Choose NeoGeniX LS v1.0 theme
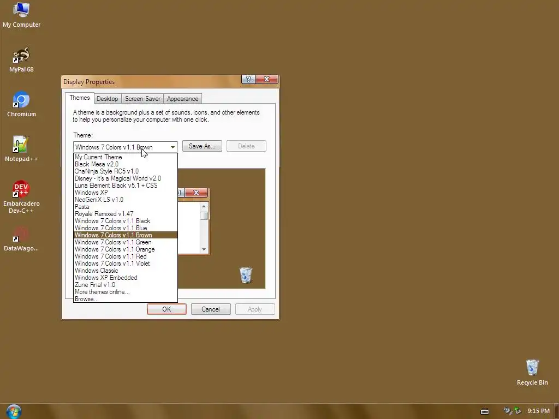 pyautogui.click(x=125, y=200)
